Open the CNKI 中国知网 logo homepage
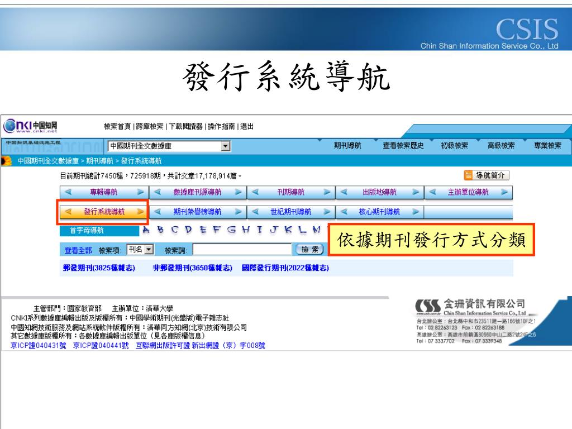This screenshot has width=572, height=429. coord(31,126)
